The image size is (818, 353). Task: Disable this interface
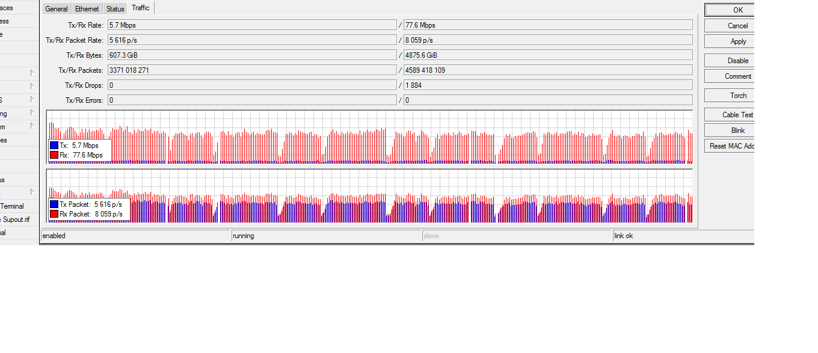pos(729,61)
